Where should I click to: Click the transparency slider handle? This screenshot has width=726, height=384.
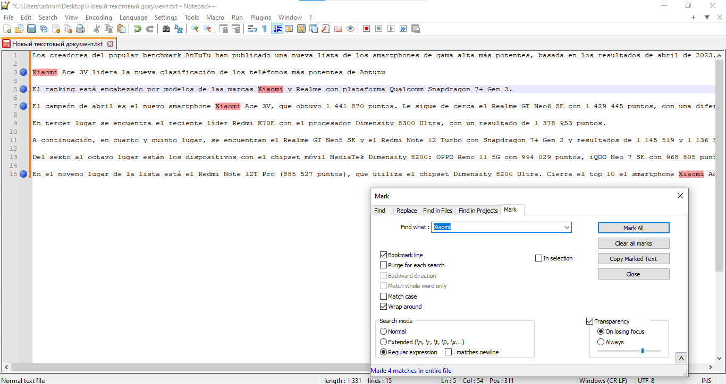643,351
